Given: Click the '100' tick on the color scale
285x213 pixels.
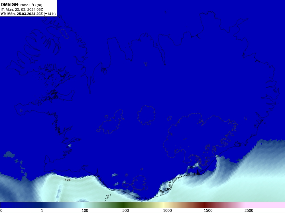Looking at the screenshot, I should [x=85, y=210].
